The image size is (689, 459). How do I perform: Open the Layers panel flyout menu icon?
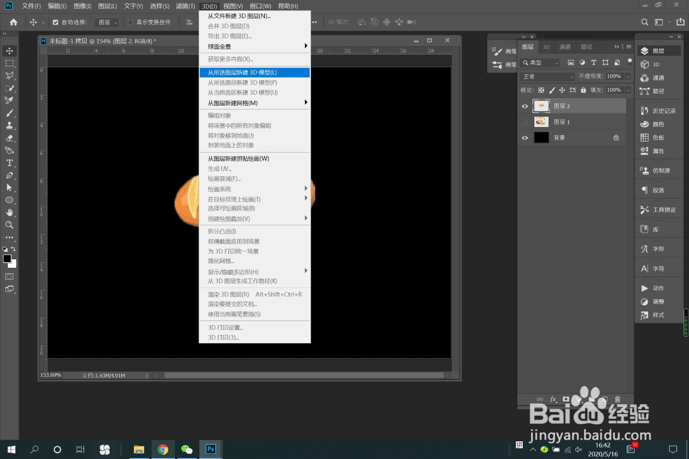[x=629, y=47]
